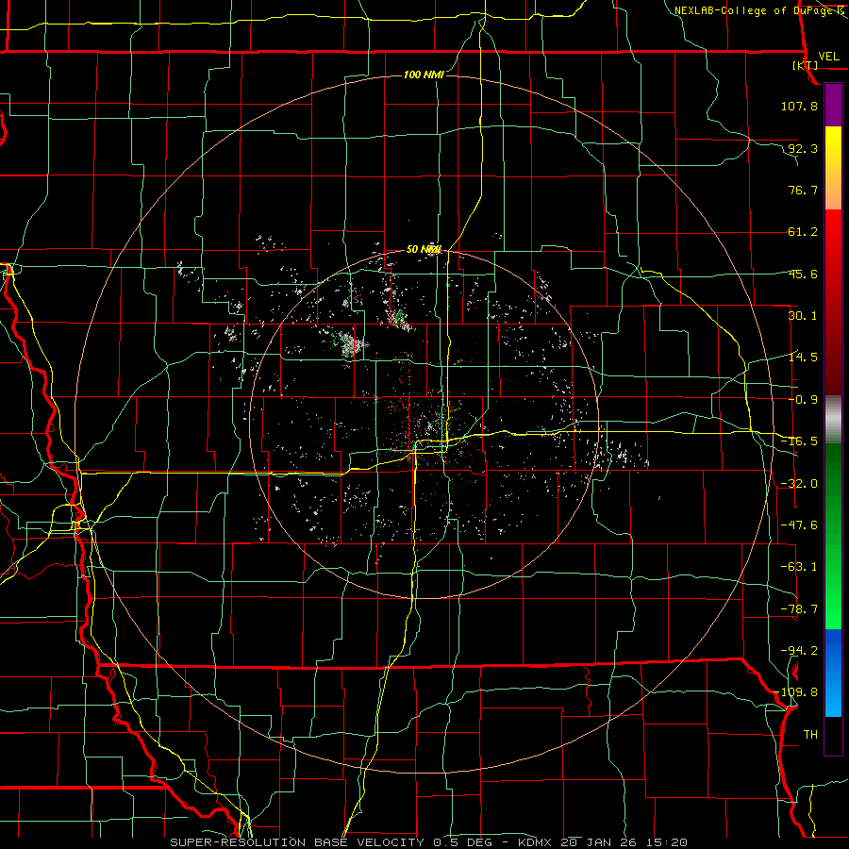The width and height of the screenshot is (849, 849).
Task: Pick the purple segment of the color bar
Action: click(833, 105)
